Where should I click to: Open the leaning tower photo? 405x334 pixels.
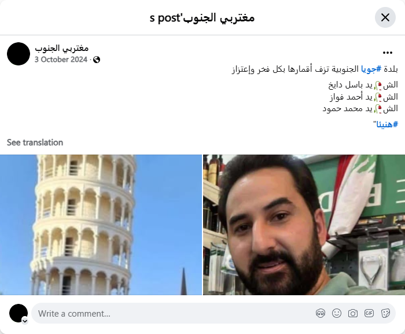pos(101,225)
